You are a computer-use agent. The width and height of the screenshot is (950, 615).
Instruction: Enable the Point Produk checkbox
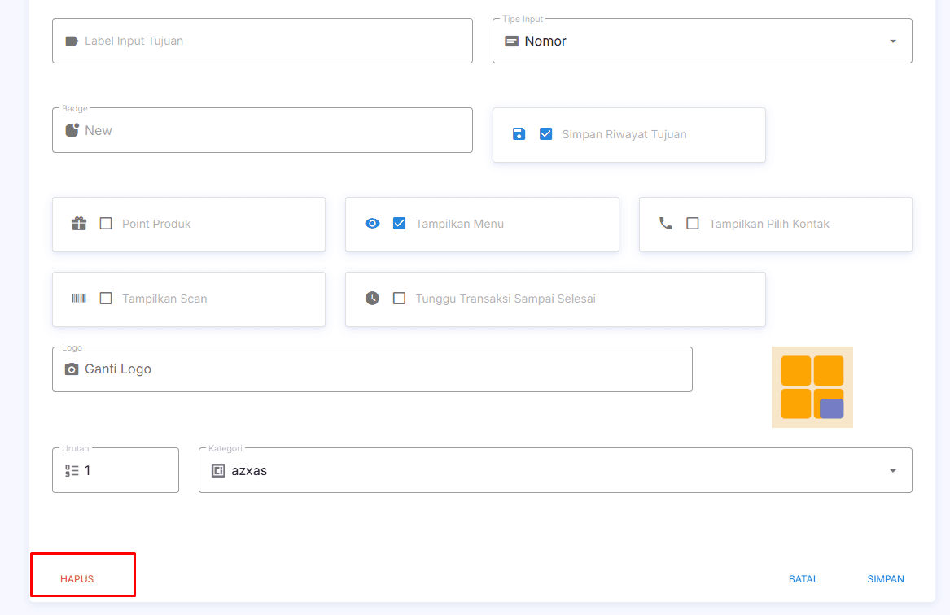coord(106,224)
